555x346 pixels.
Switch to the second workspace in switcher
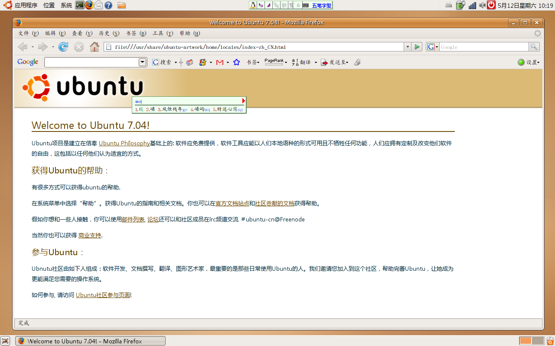point(538,341)
